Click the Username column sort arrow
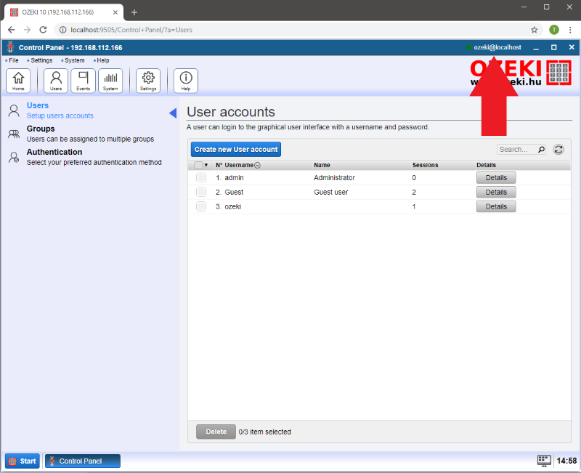The height and width of the screenshot is (473, 581). (258, 165)
